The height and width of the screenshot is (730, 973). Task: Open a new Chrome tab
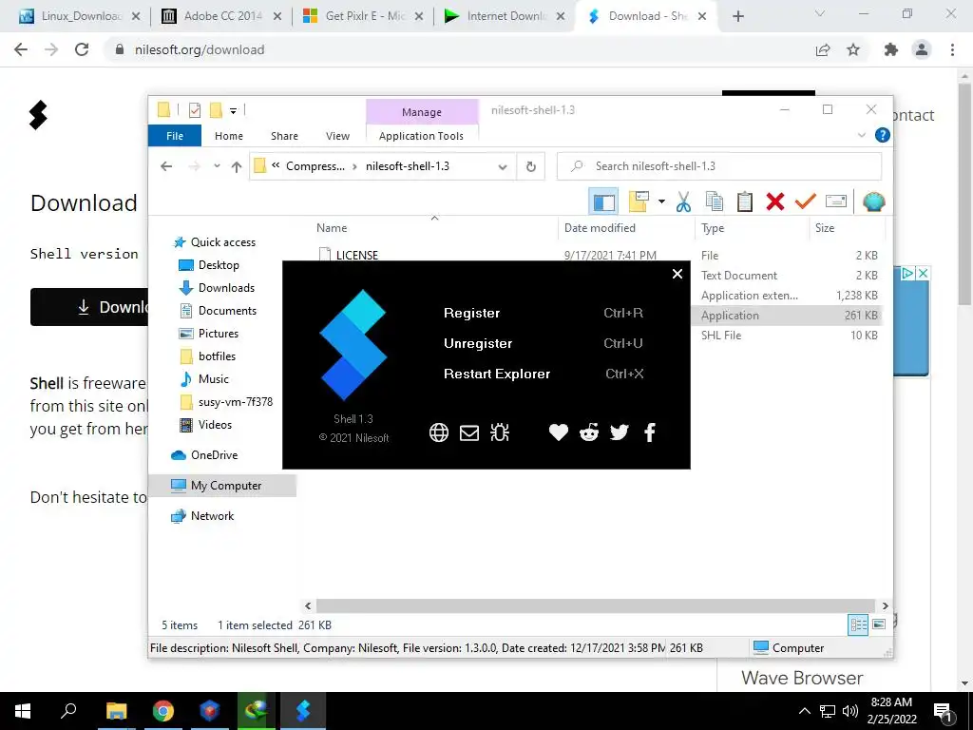click(x=737, y=17)
